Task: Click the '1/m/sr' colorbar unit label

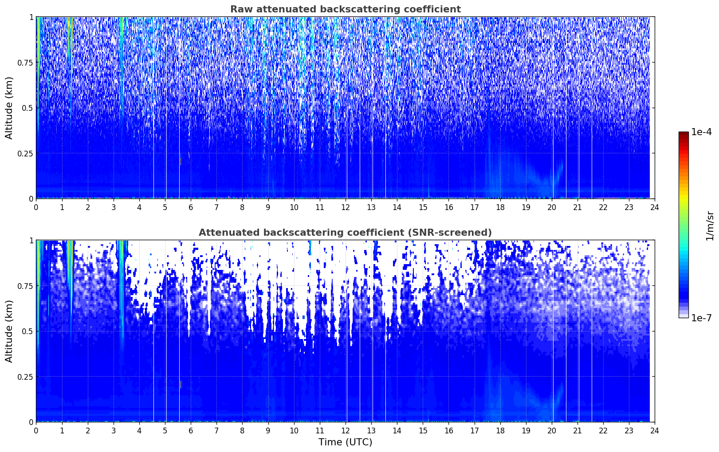Action: click(710, 225)
